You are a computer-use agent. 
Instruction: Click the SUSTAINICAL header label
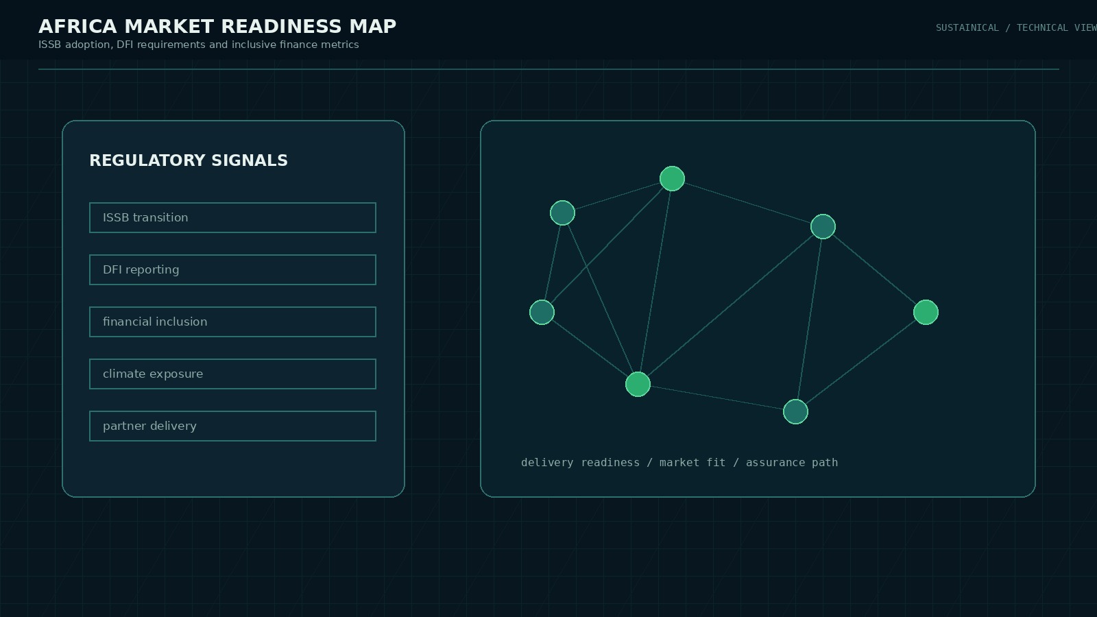coord(967,27)
